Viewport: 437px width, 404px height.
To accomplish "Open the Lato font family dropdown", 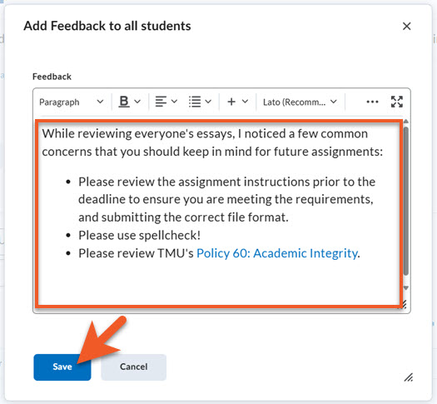I will (x=300, y=102).
